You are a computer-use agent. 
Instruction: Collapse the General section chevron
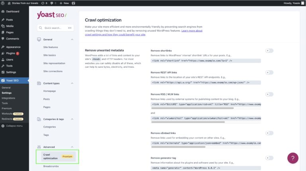(72, 39)
